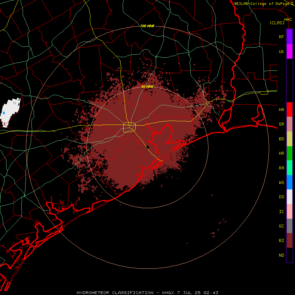Screen dimensions: 295x295
Task: Click the HHC product label
Action: [288, 20]
